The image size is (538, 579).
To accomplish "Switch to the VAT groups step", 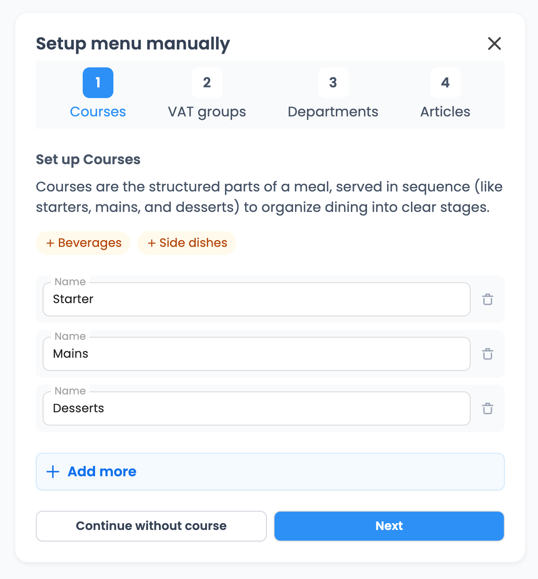I will tap(207, 112).
